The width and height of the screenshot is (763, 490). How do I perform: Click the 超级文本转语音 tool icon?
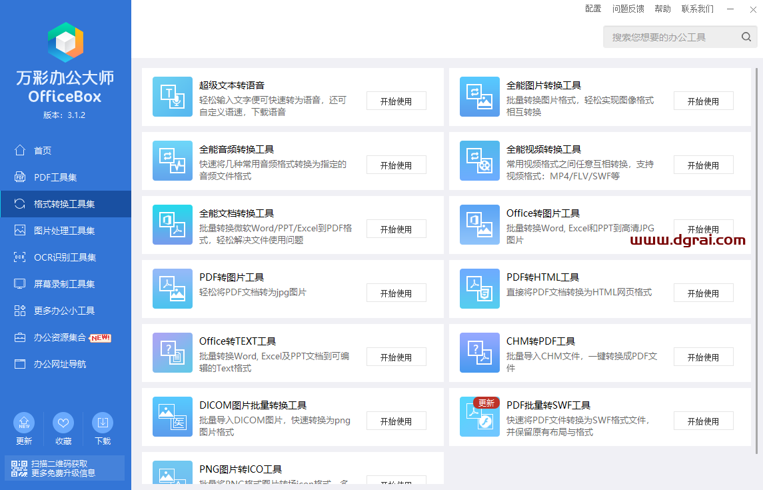[x=173, y=97]
